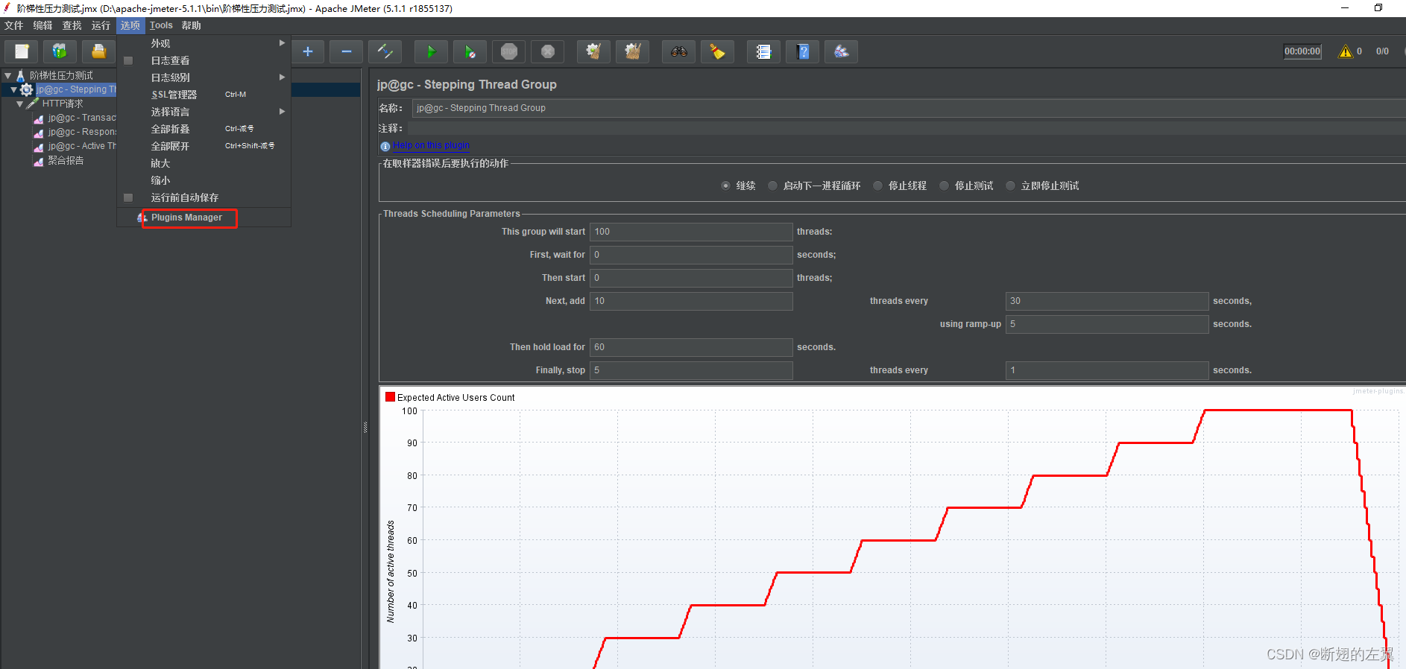Click the Help question mark icon
The height and width of the screenshot is (669, 1406).
tap(802, 51)
